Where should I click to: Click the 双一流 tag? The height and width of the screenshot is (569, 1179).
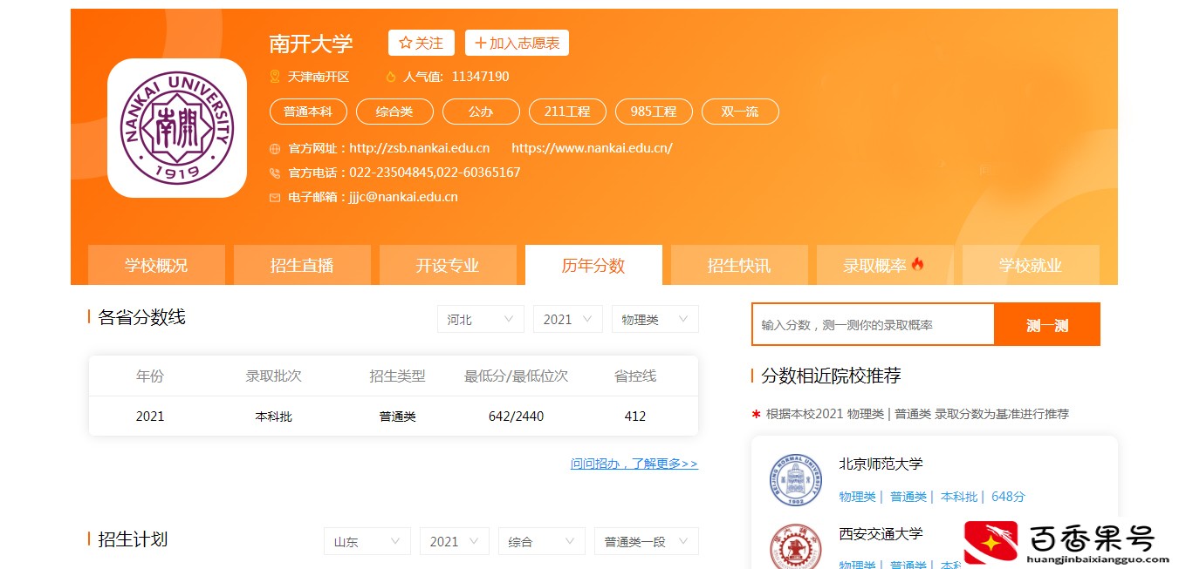[x=740, y=112]
